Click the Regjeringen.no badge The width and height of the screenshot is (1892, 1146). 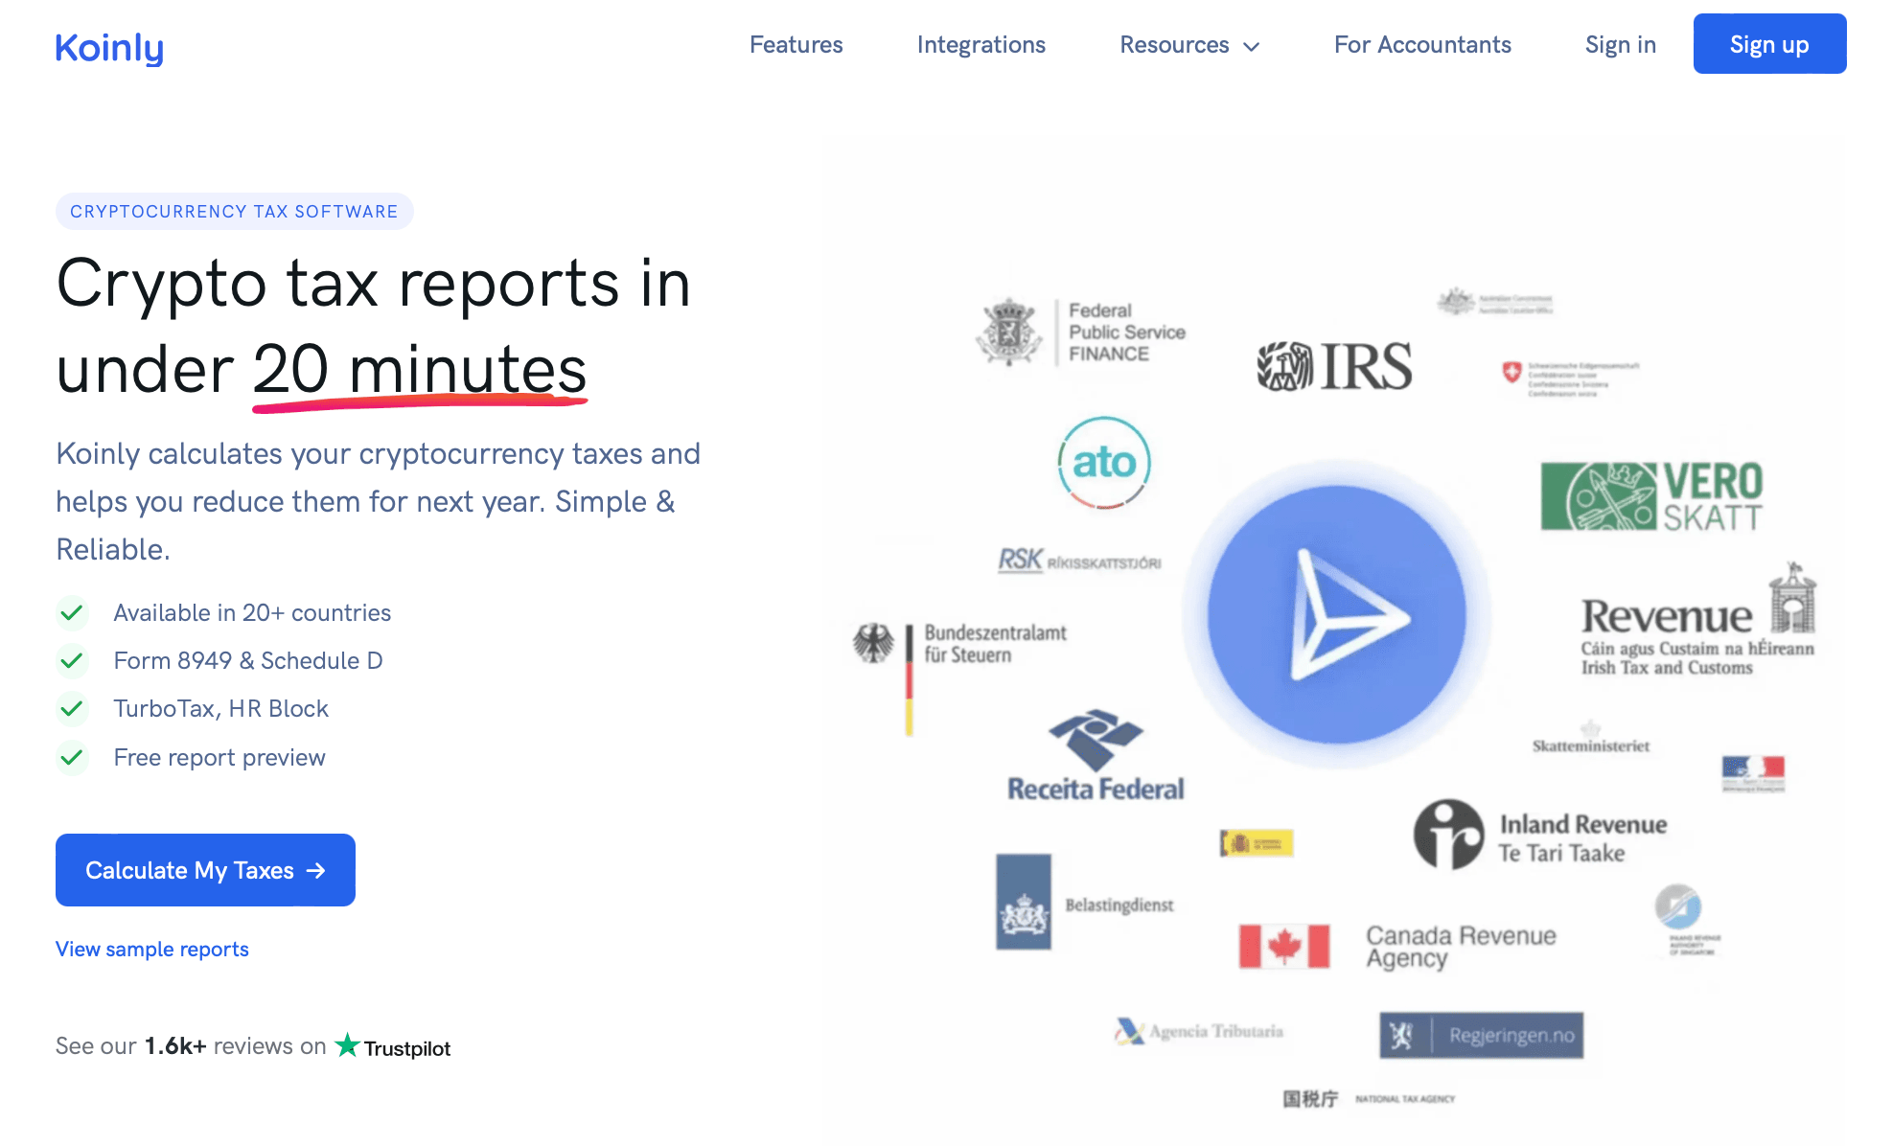(1481, 1035)
